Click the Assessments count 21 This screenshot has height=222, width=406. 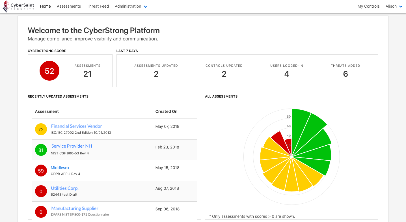(87, 74)
